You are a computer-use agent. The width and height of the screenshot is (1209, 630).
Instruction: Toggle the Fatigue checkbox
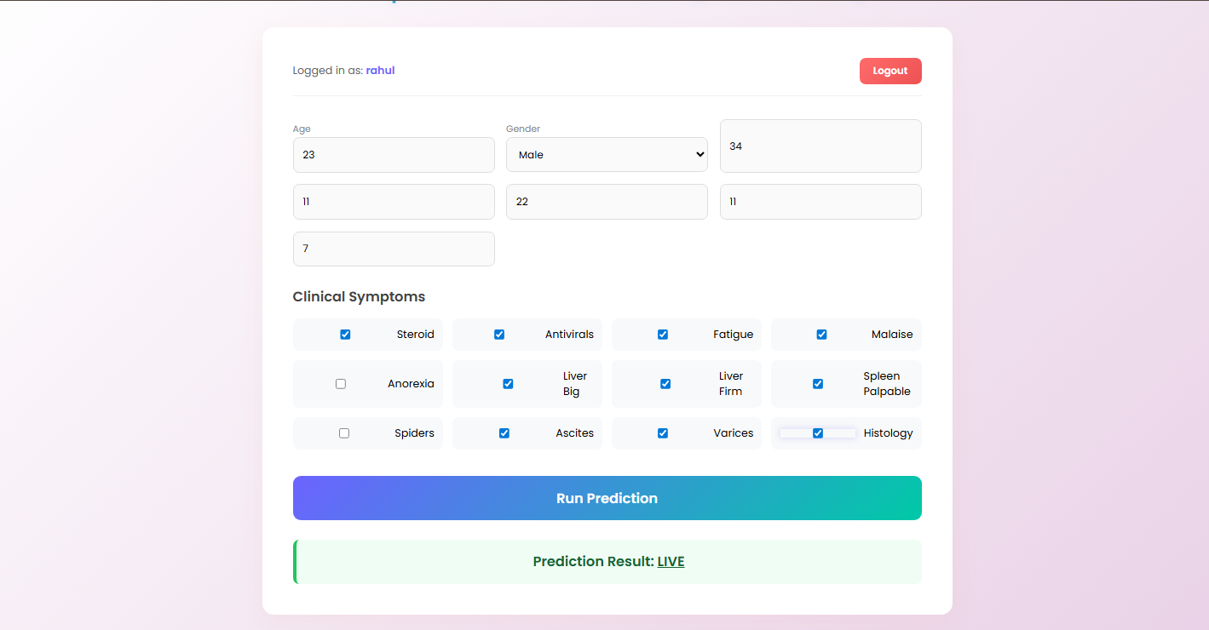(662, 335)
